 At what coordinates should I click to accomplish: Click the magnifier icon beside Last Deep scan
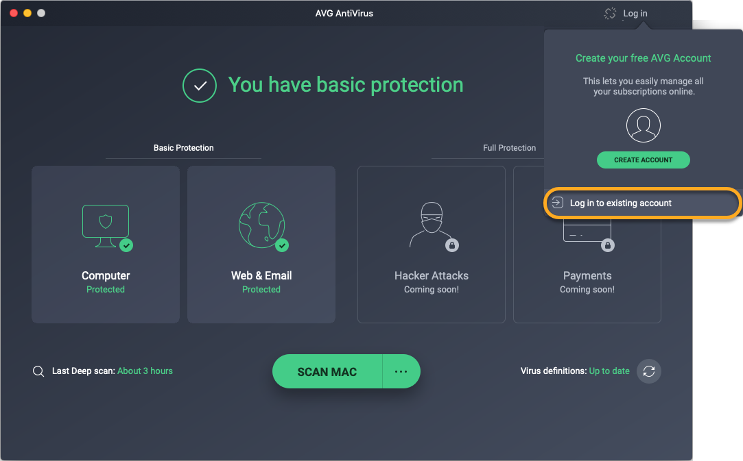point(38,371)
